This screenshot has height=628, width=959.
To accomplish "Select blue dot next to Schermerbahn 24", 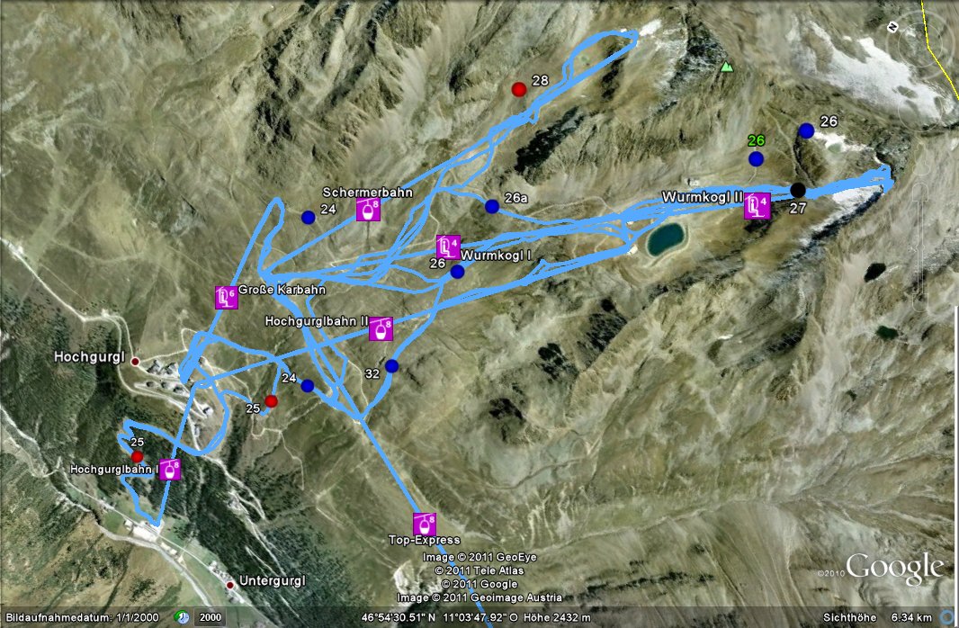I will pos(309,217).
